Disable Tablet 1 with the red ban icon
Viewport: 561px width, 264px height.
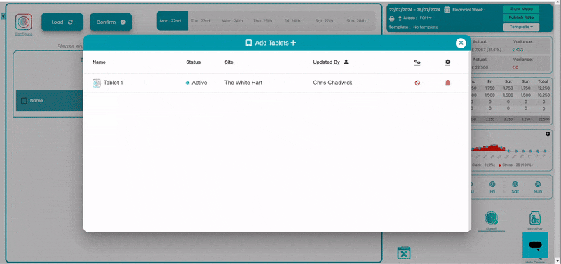pyautogui.click(x=417, y=83)
